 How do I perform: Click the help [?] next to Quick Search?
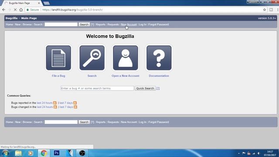tap(158, 89)
